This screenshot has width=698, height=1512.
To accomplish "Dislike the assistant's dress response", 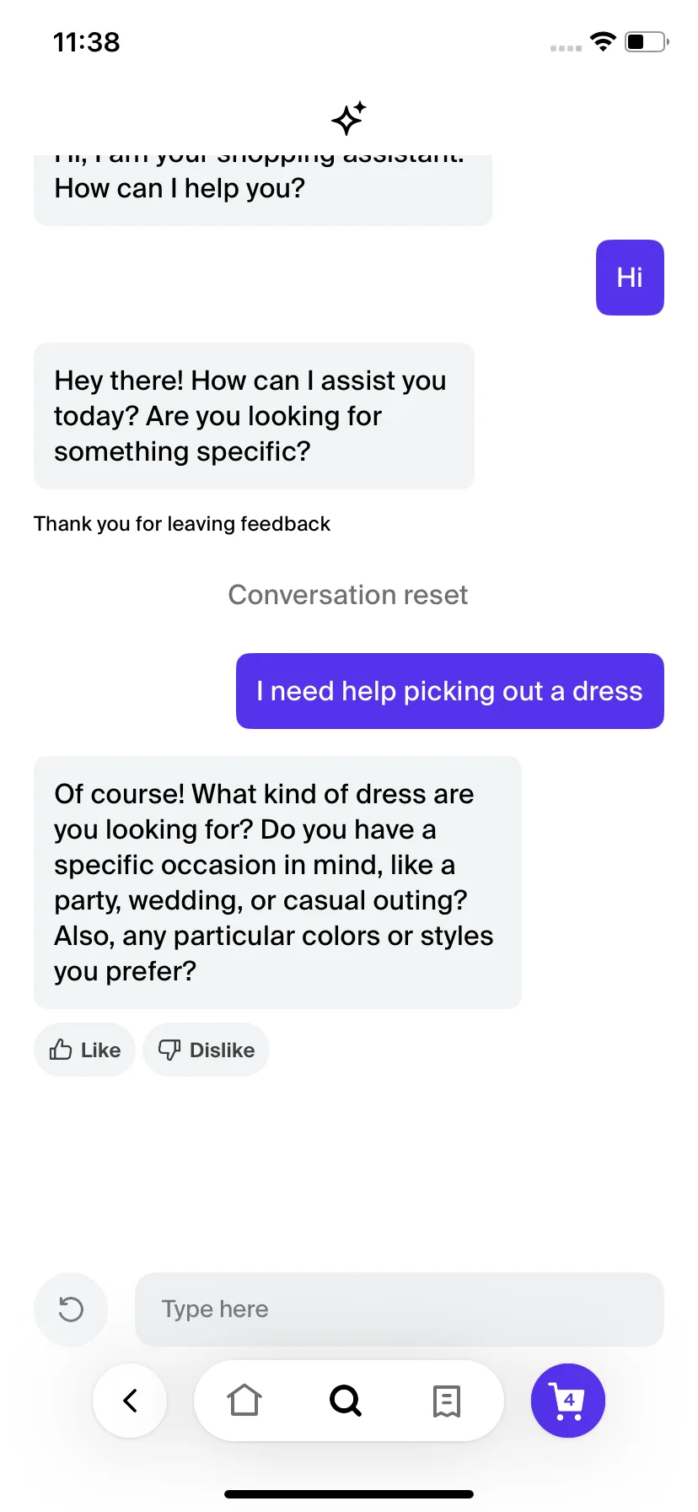I will point(207,1050).
